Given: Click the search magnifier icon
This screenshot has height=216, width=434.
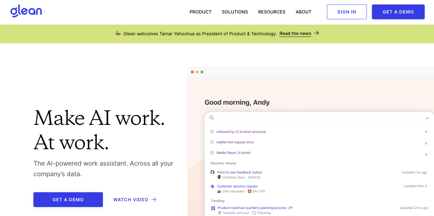Looking at the screenshot, I should coord(212,118).
